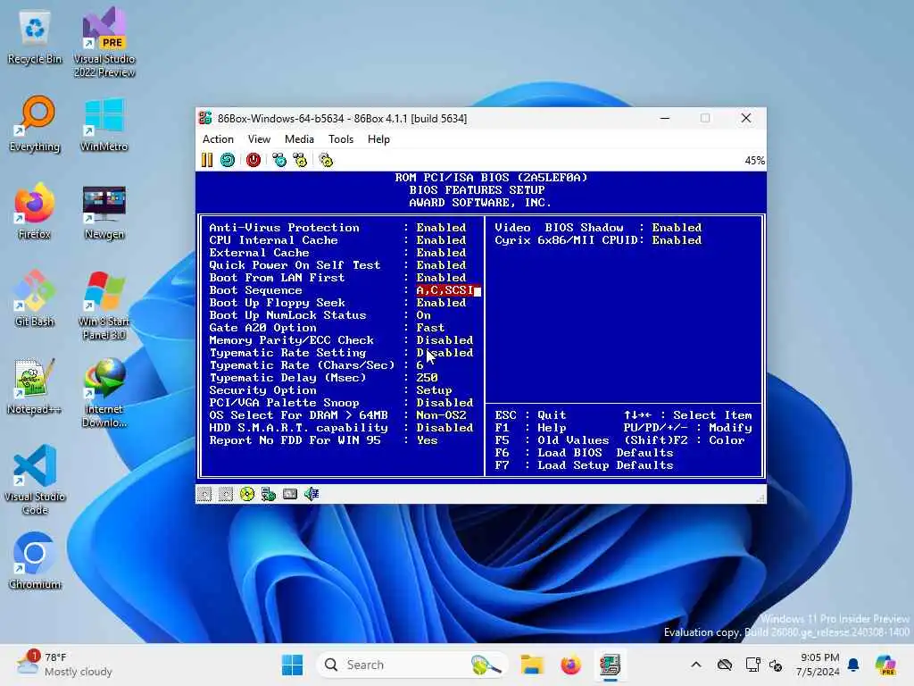Open the notifications bell icon
Screen dimensions: 914x686
(853, 665)
